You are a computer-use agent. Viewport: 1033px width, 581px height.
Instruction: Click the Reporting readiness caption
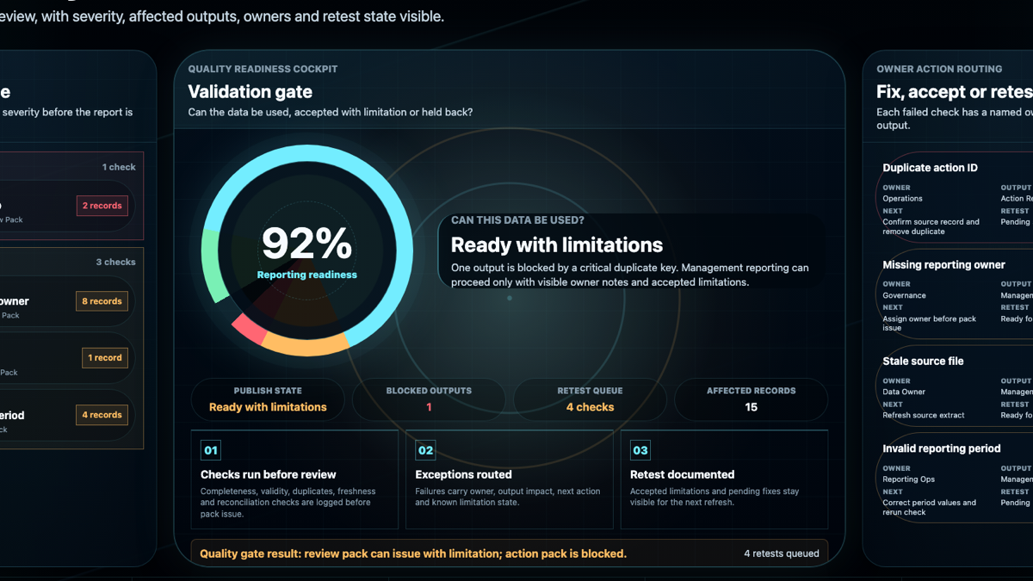306,275
